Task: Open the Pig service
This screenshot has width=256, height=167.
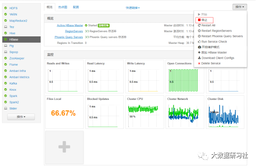Action: [x=11, y=46]
